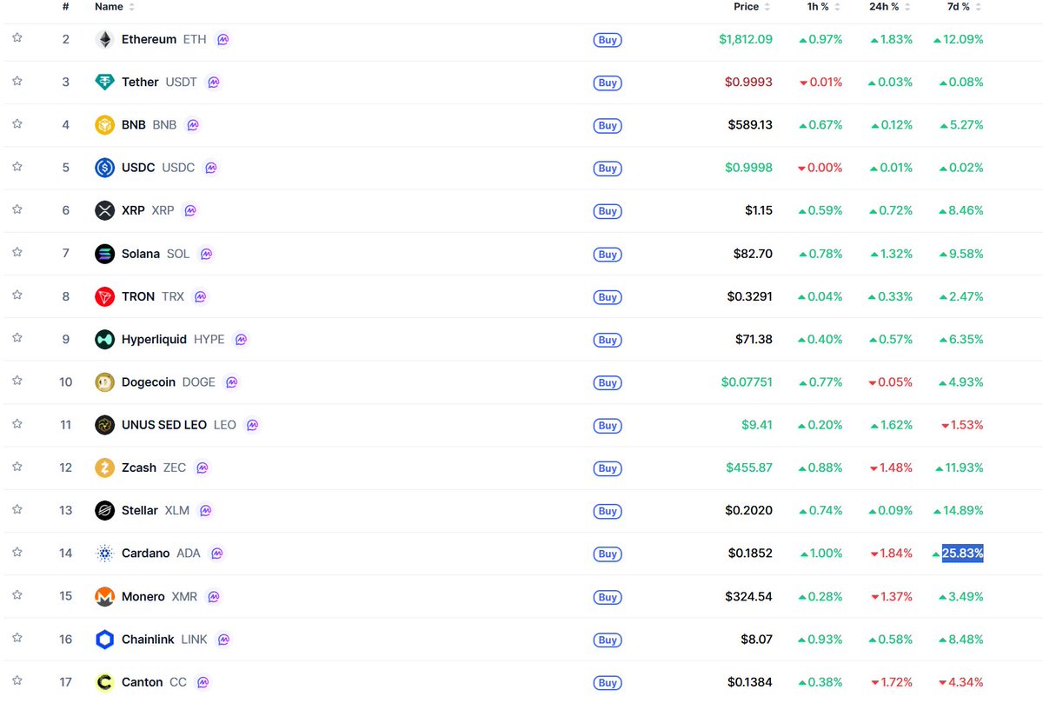Sort table by 7d % column
Screen dimensions: 1043x703
pyautogui.click(x=965, y=6)
